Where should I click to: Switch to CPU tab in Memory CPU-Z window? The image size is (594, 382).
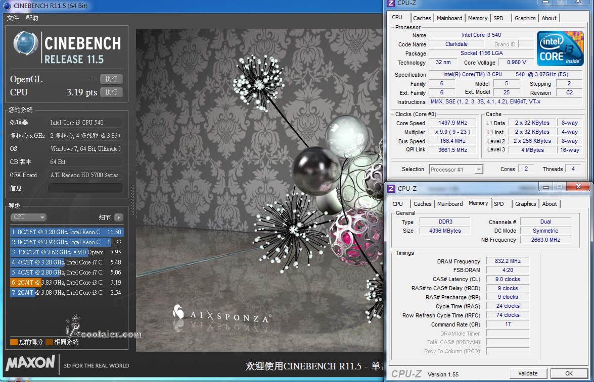point(397,204)
